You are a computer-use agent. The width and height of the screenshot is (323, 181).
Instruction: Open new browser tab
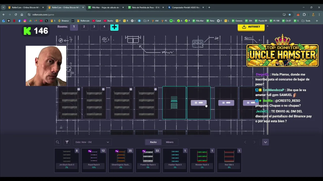coord(209,7)
